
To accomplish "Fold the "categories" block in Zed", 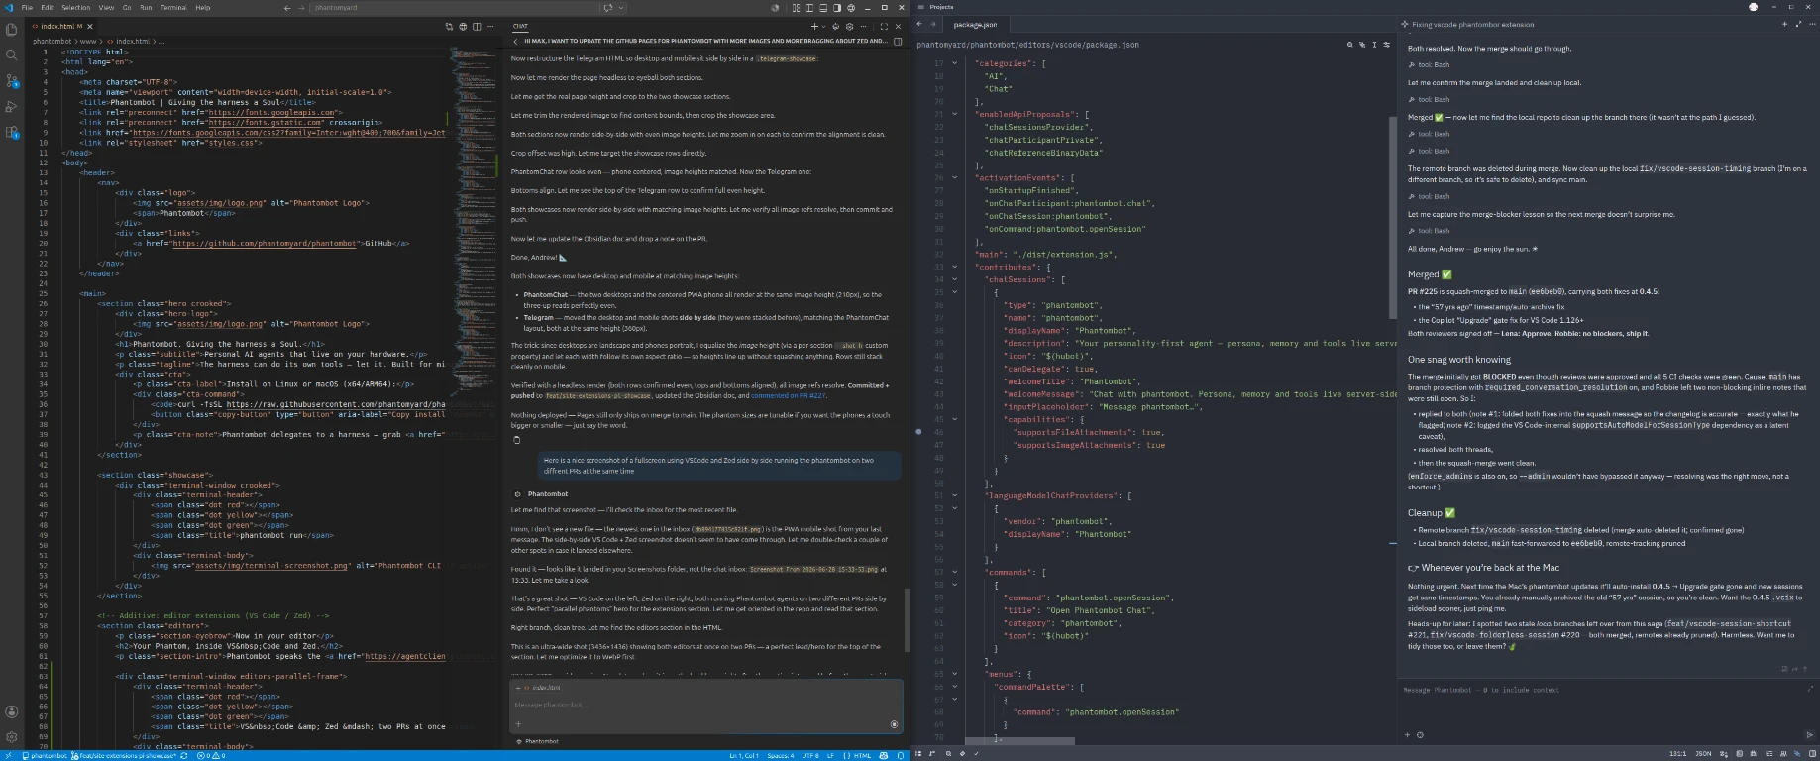I will (955, 63).
